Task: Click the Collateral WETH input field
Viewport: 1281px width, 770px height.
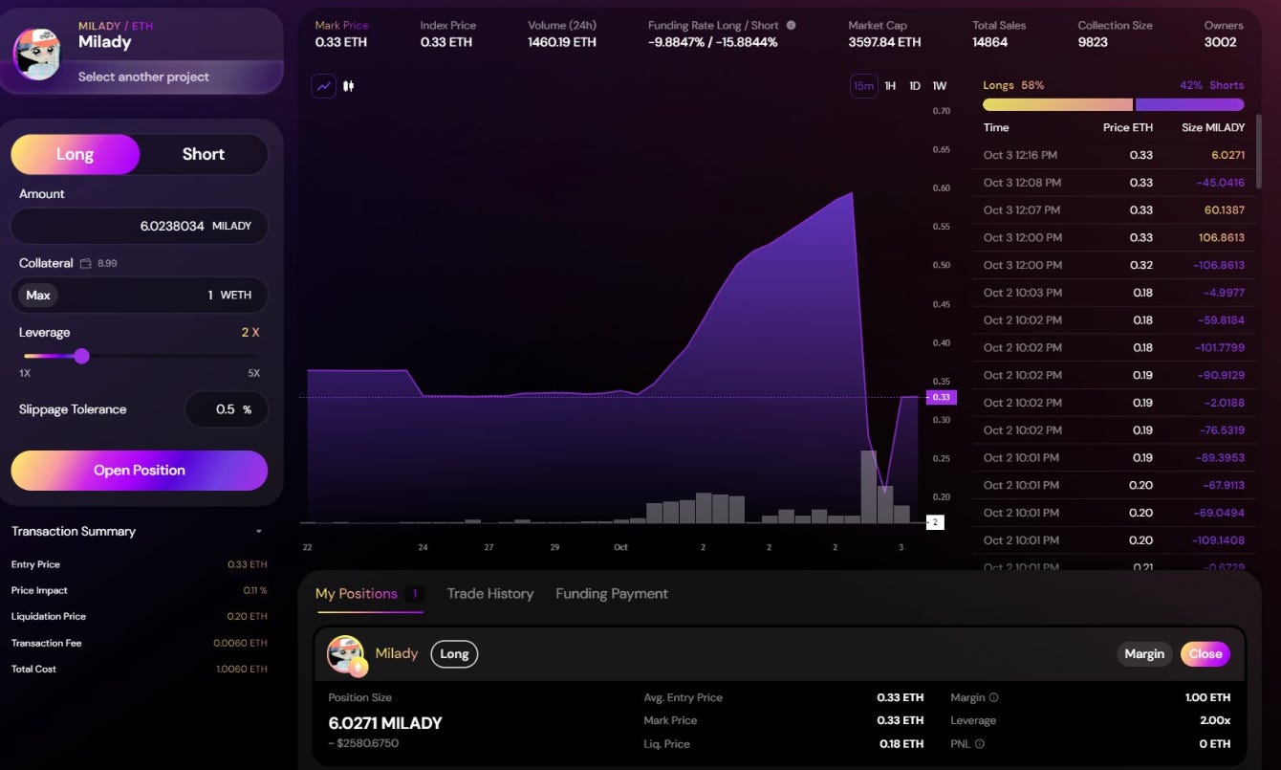Action: point(140,295)
